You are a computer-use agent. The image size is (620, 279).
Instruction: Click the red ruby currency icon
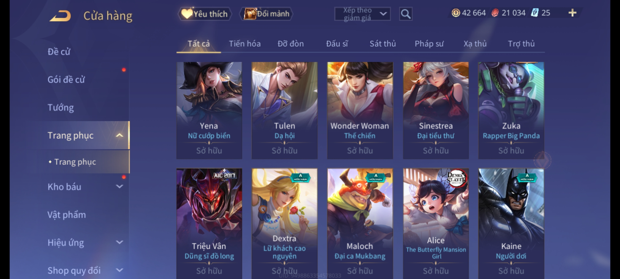495,13
